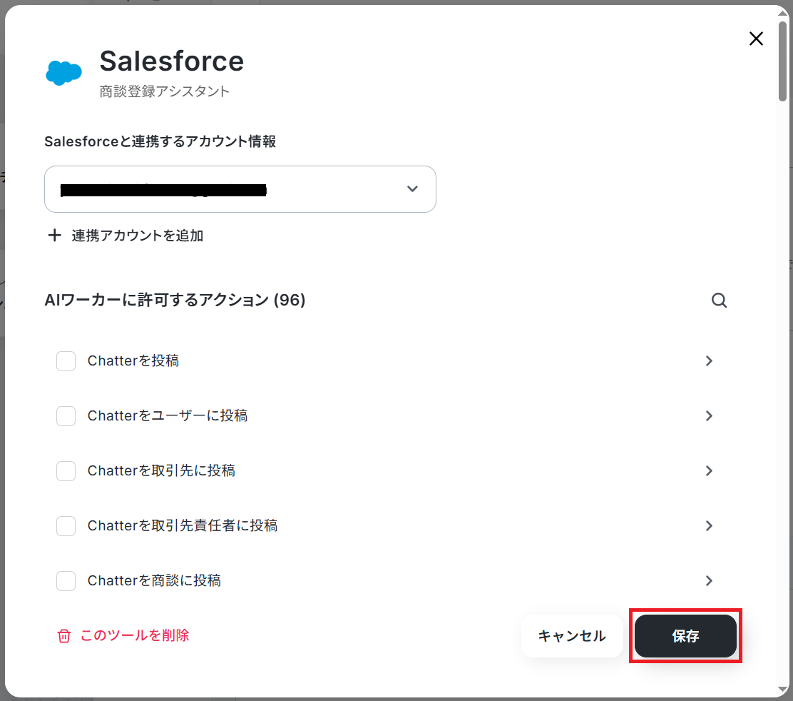Click the AIワーカーに許可するアクション (96) heading

[175, 300]
